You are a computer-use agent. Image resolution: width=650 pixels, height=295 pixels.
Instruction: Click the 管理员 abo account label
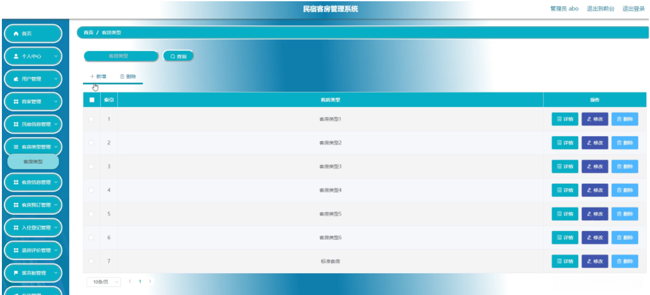[564, 9]
